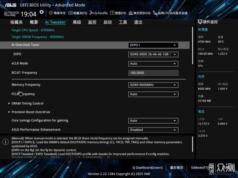Image resolution: width=238 pixels, height=178 pixels.
Task: Open settings via the gear icon
Action: click(x=41, y=12)
